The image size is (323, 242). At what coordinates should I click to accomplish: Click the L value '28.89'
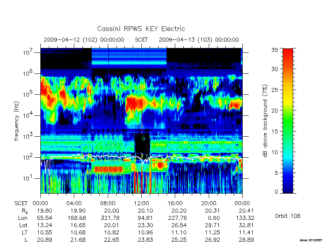[x=246, y=240]
